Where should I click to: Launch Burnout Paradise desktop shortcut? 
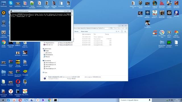(x=155, y=14)
